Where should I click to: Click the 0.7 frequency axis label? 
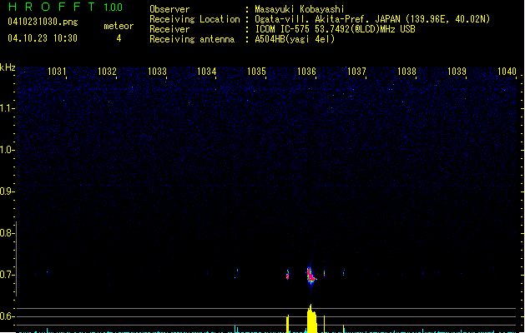click(x=7, y=275)
